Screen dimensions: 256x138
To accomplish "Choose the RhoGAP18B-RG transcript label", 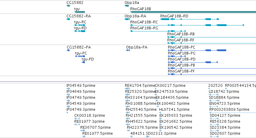I will tap(144, 28).
